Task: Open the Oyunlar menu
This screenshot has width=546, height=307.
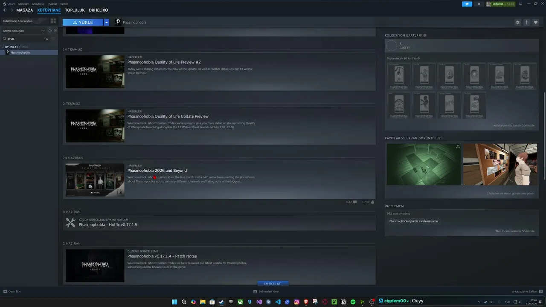Action: [52, 4]
